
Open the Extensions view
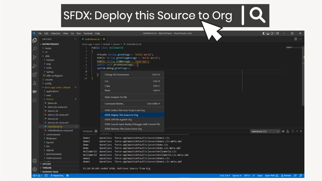[35, 75]
